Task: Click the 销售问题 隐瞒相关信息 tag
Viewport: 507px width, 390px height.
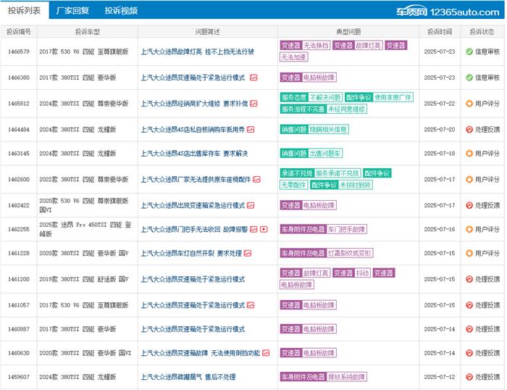Action: (314, 130)
